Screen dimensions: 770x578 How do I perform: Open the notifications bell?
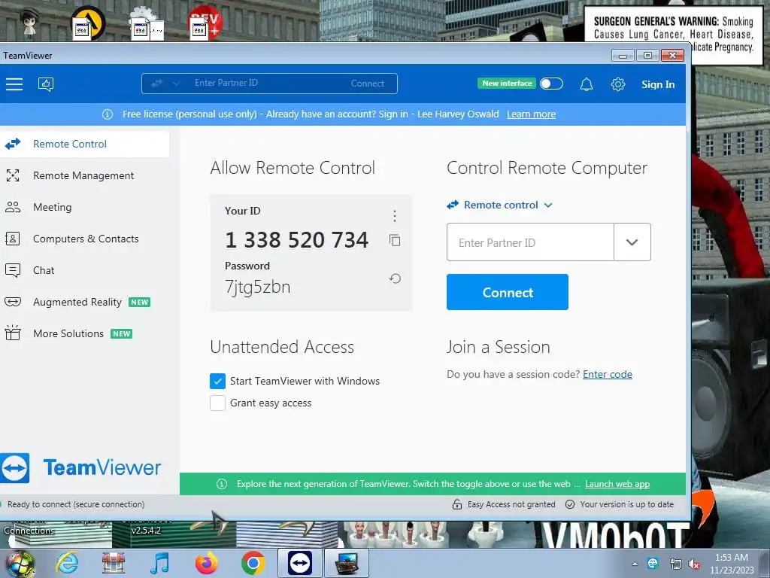tap(587, 84)
